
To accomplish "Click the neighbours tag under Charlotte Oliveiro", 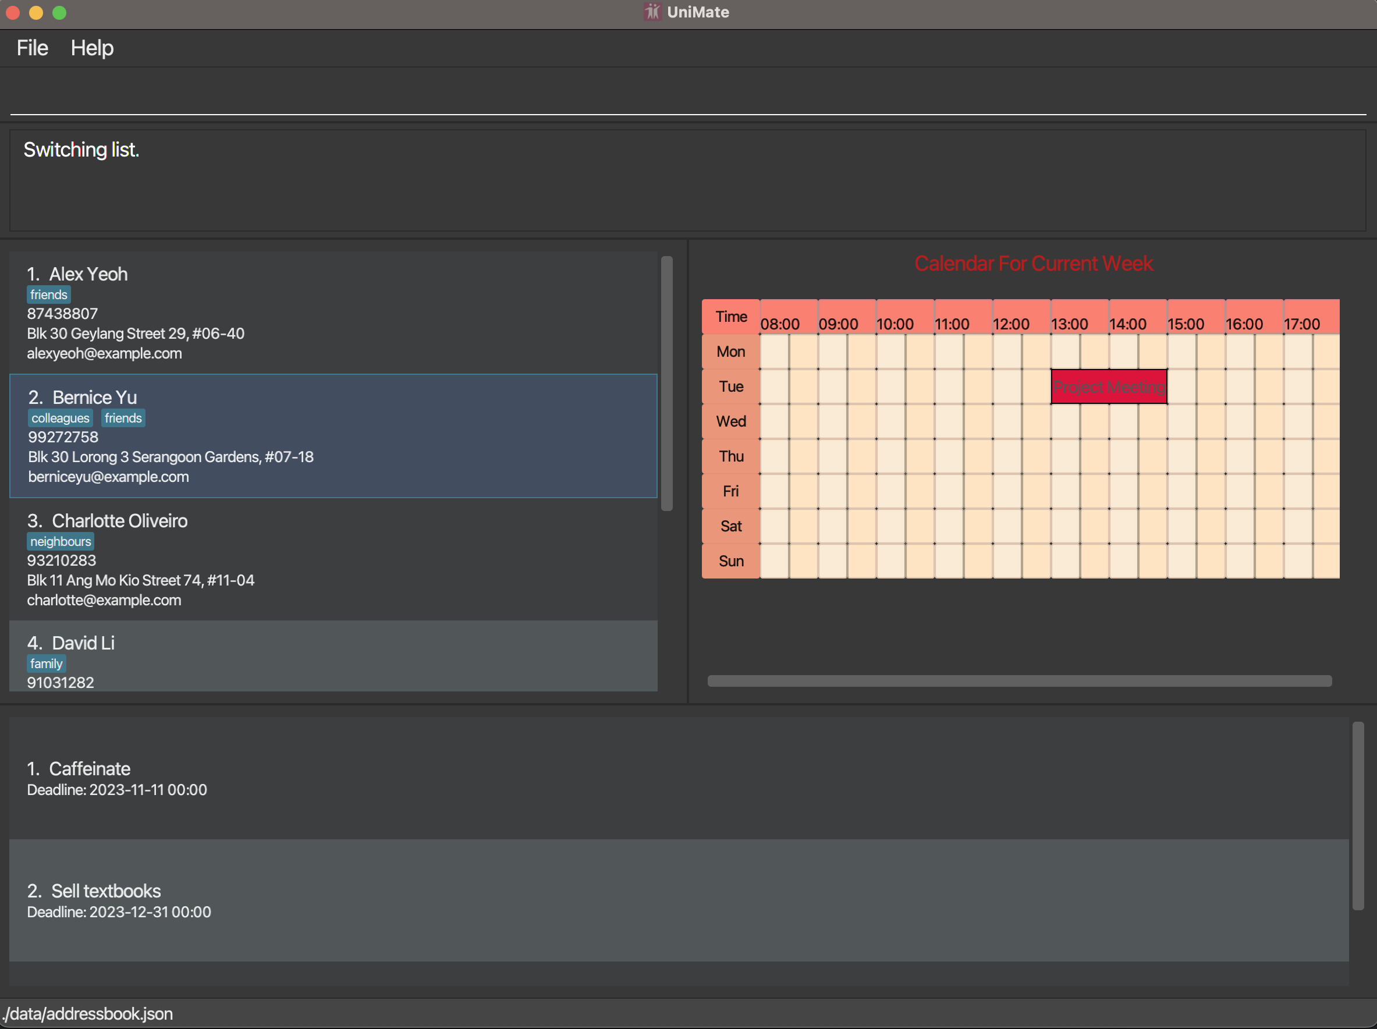I will point(61,541).
